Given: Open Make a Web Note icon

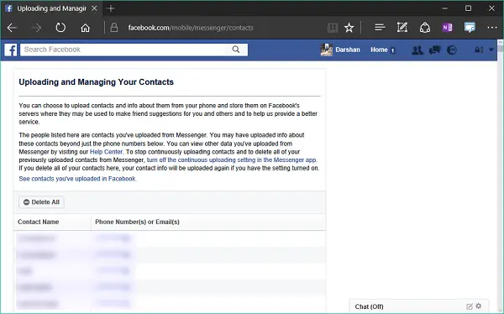Looking at the screenshot, I should 402,28.
